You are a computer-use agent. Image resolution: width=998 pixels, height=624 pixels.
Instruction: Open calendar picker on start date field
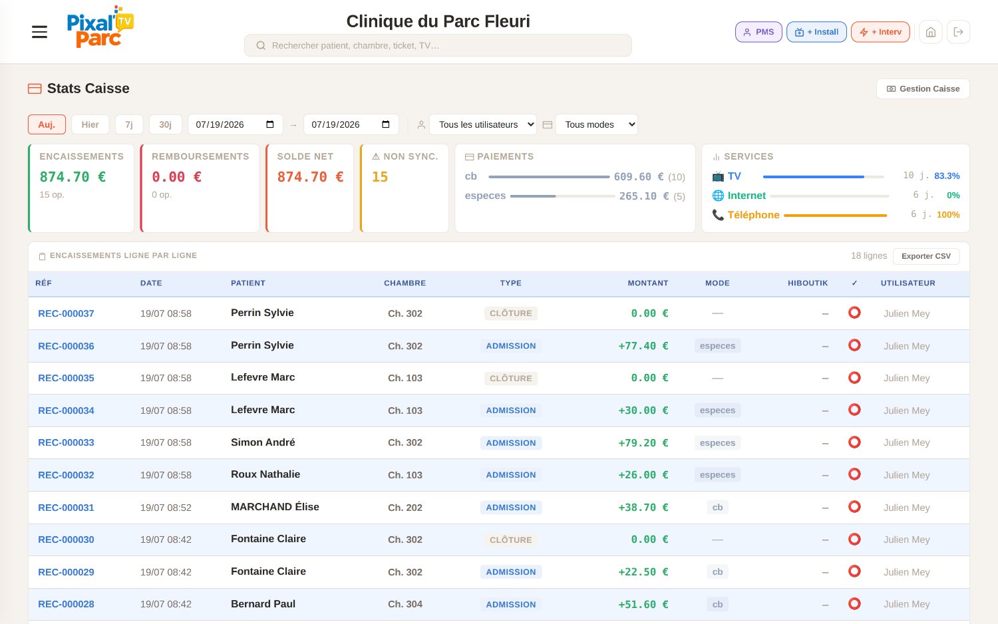(x=270, y=124)
